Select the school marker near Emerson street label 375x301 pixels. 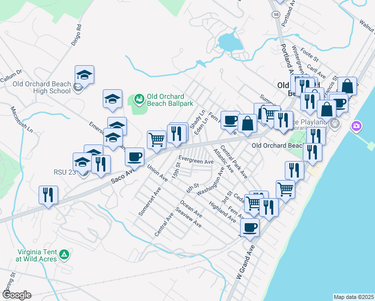[x=113, y=138]
